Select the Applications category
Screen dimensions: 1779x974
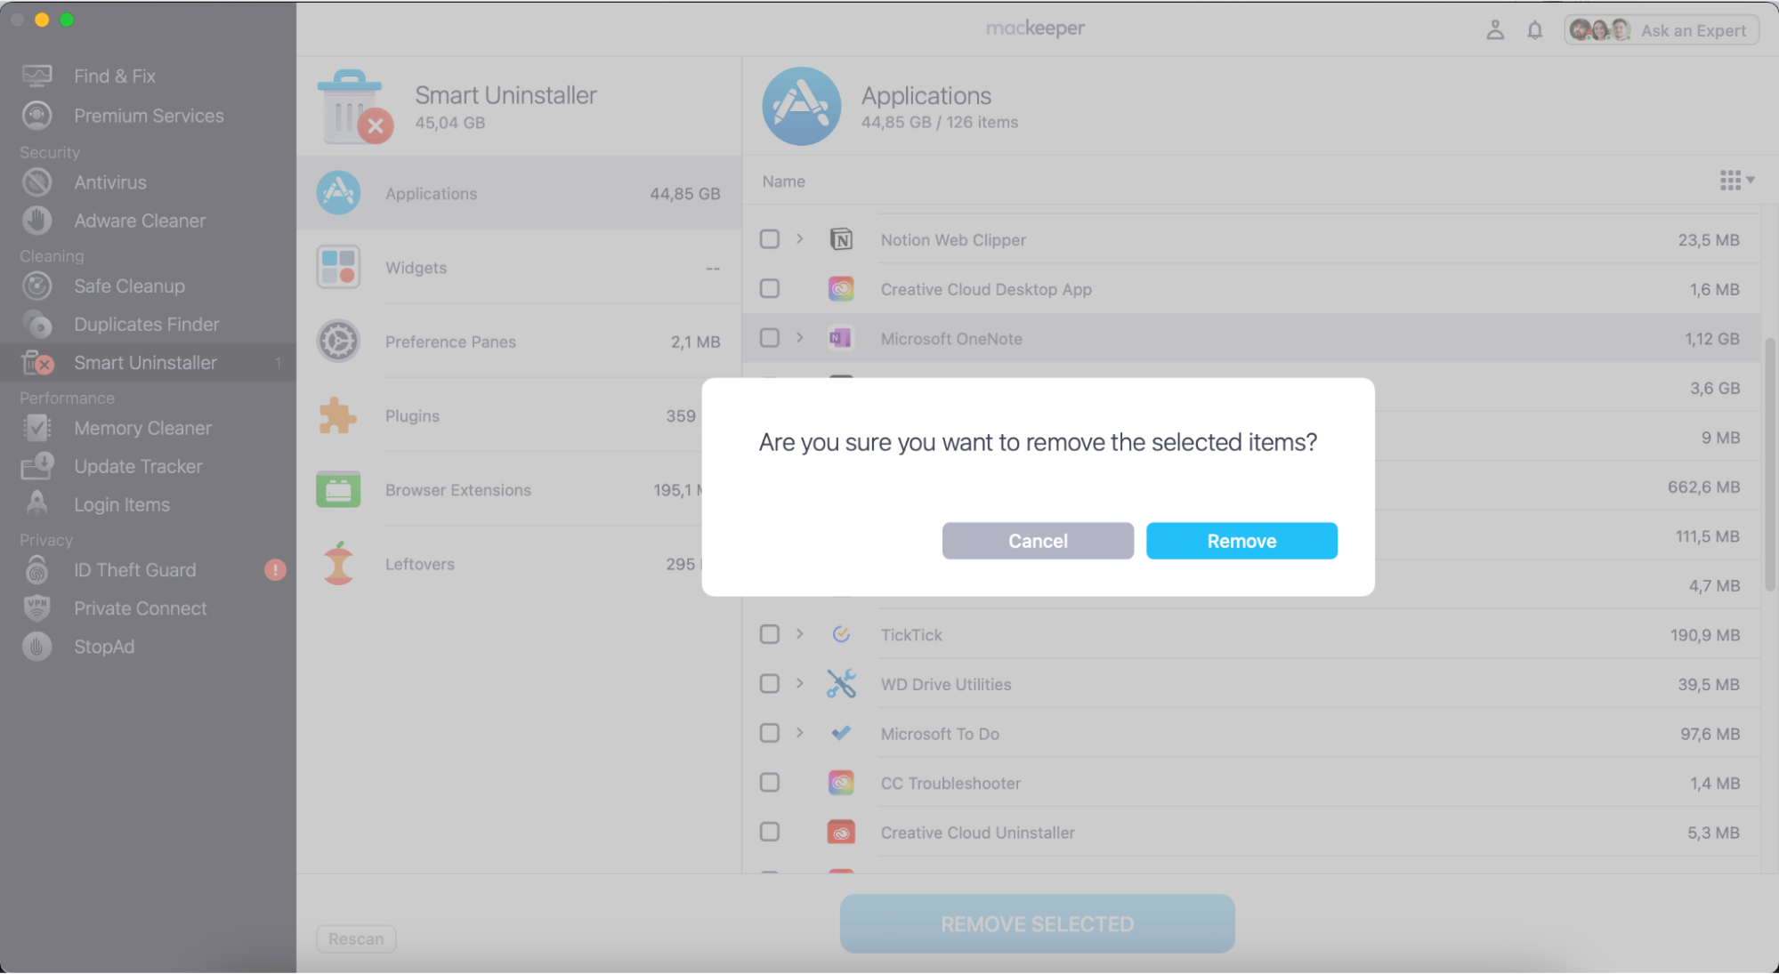519,193
